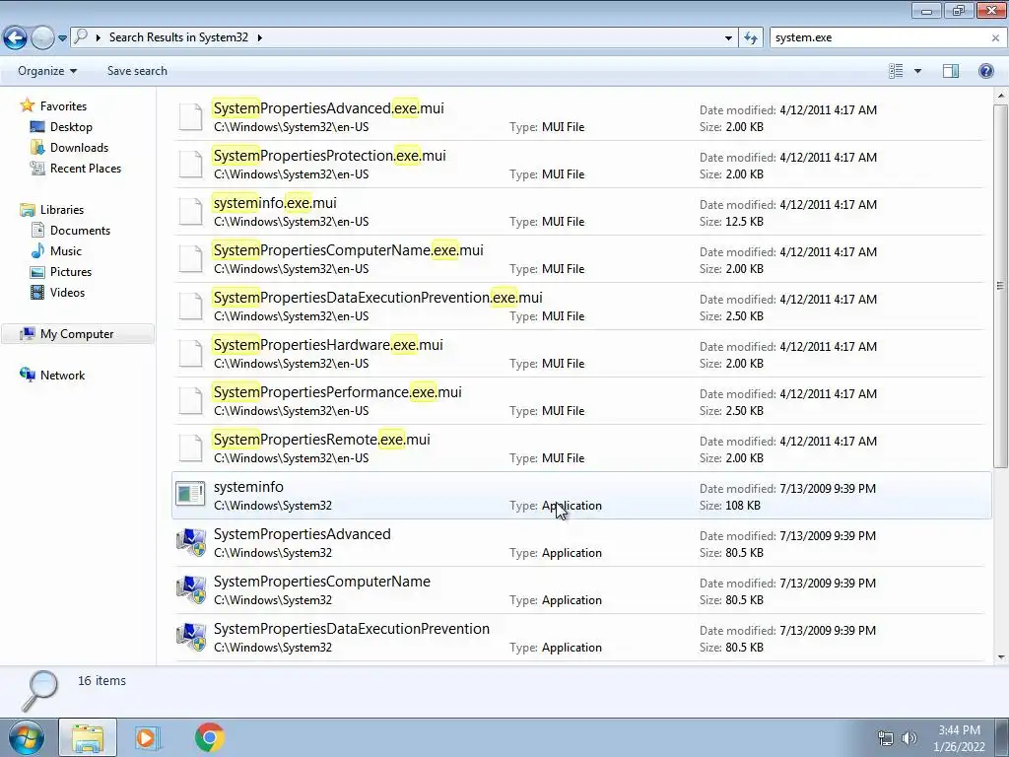The image size is (1009, 757).
Task: Select Network in the navigation pane
Action: pos(62,376)
